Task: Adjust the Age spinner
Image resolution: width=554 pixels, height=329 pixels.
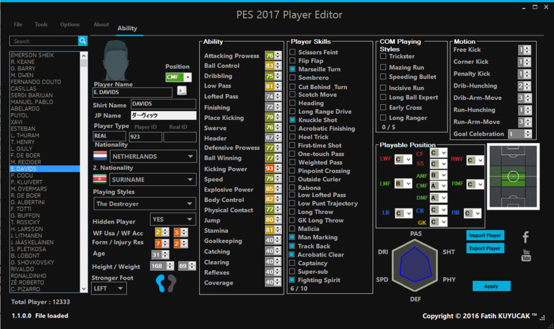Action: (165, 254)
